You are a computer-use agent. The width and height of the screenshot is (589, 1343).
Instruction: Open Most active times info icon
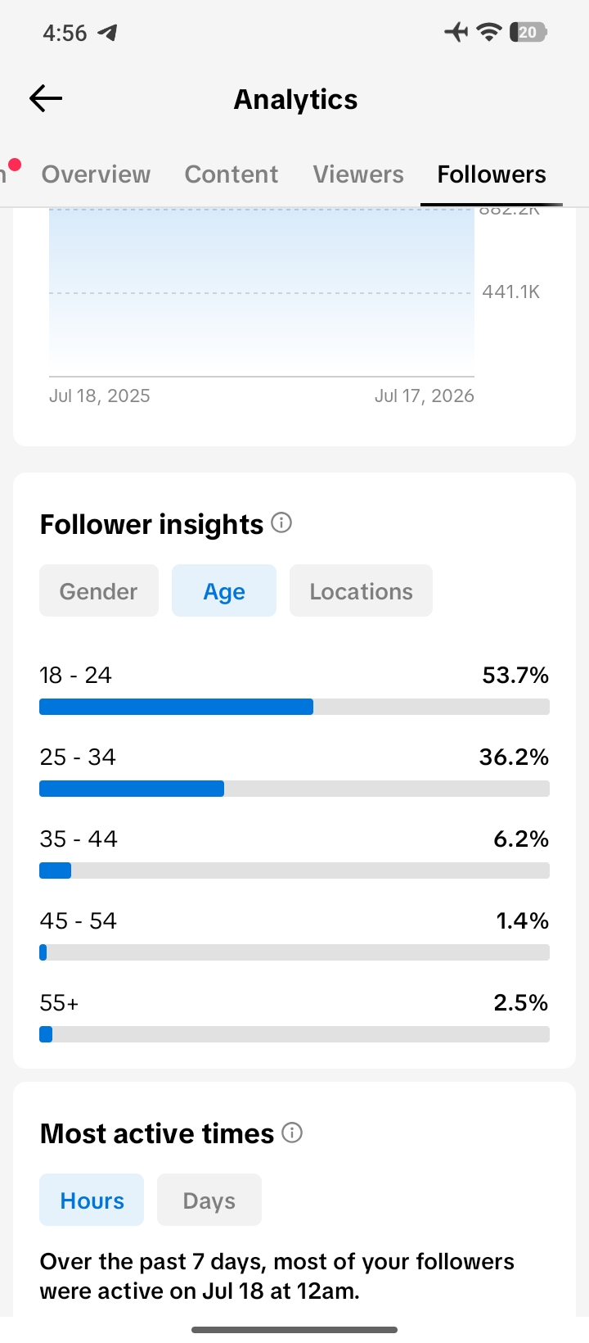pos(292,1133)
